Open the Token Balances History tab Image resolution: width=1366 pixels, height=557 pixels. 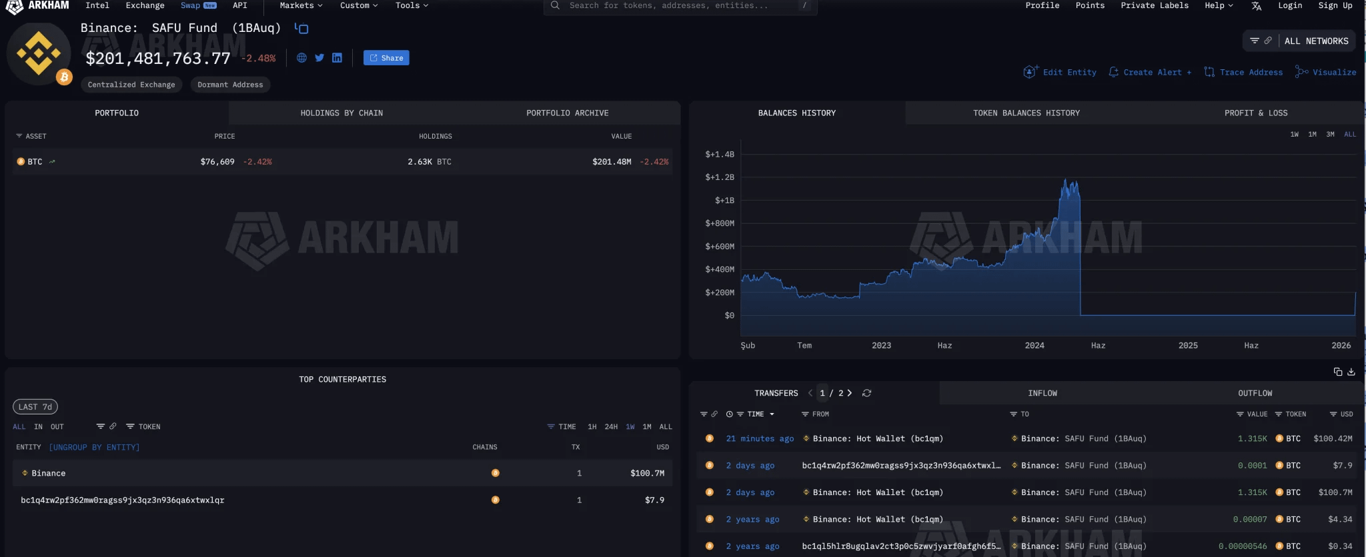1027,113
